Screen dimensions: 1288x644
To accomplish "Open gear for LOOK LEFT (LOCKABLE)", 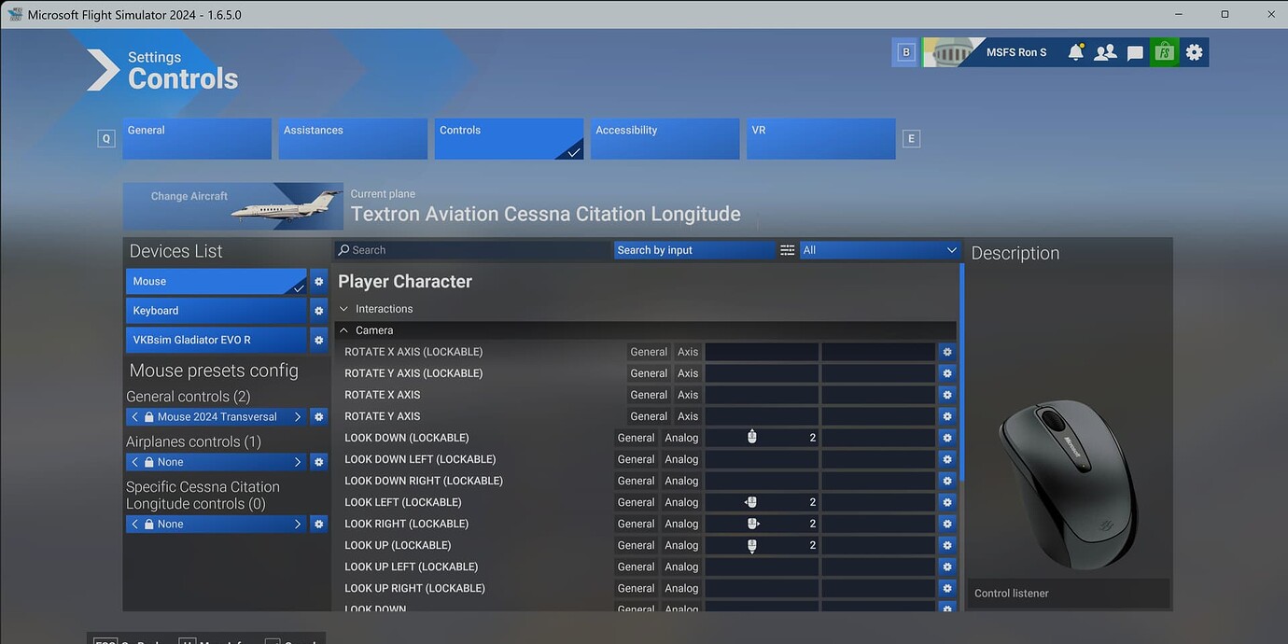I will coord(947,502).
